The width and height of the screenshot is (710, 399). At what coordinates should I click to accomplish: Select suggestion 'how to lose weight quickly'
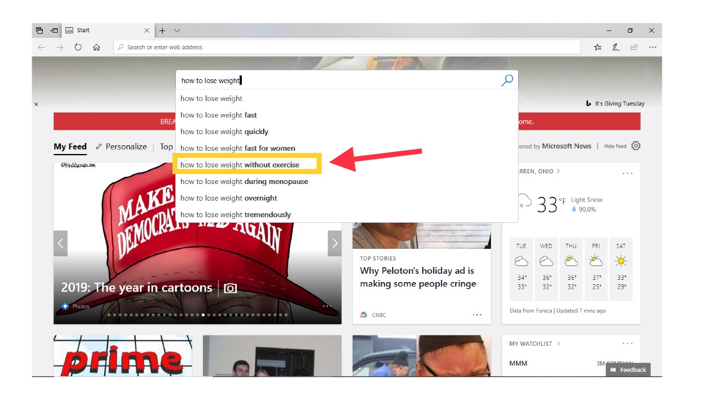(347, 132)
